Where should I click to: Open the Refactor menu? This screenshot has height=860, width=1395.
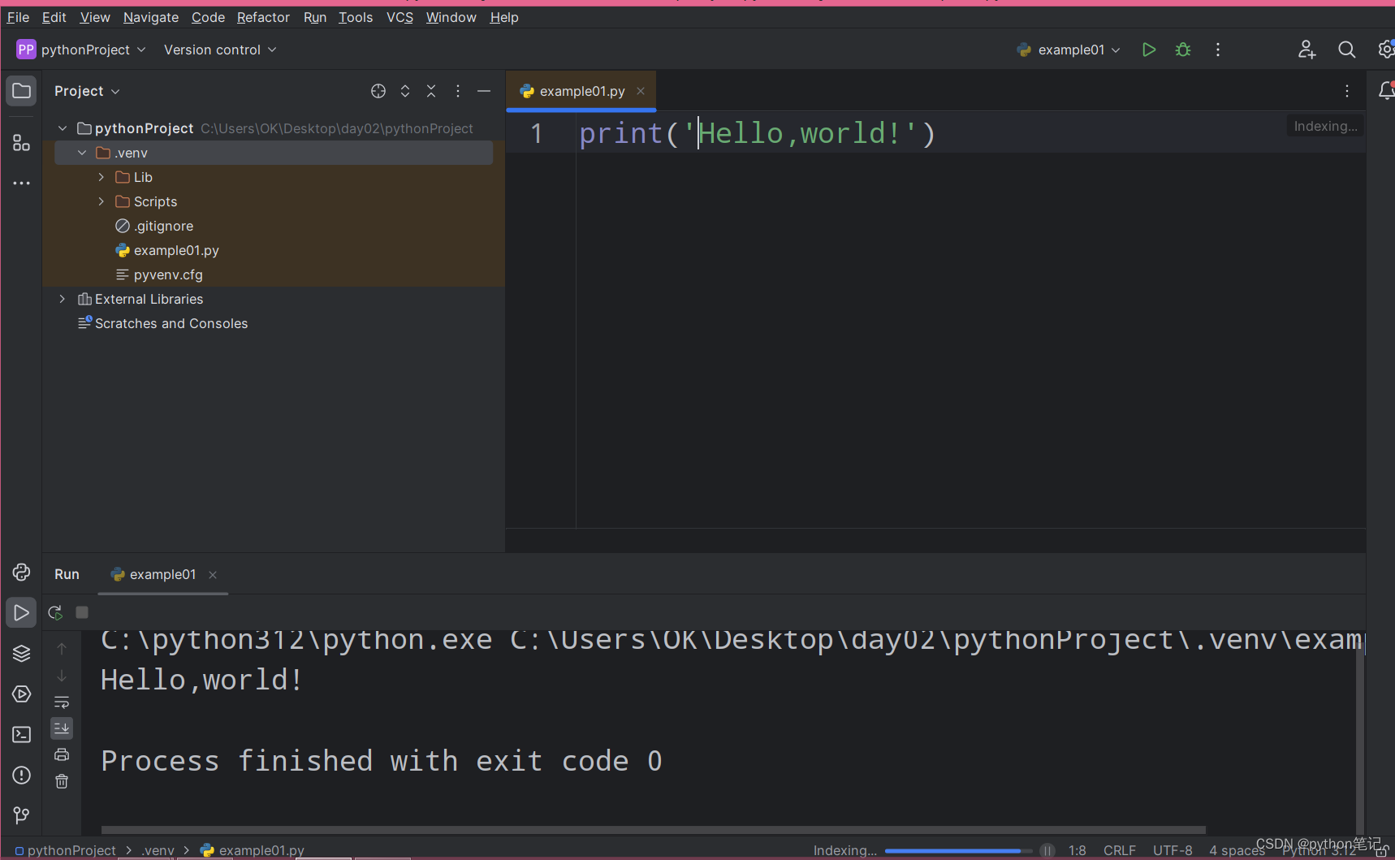tap(263, 17)
